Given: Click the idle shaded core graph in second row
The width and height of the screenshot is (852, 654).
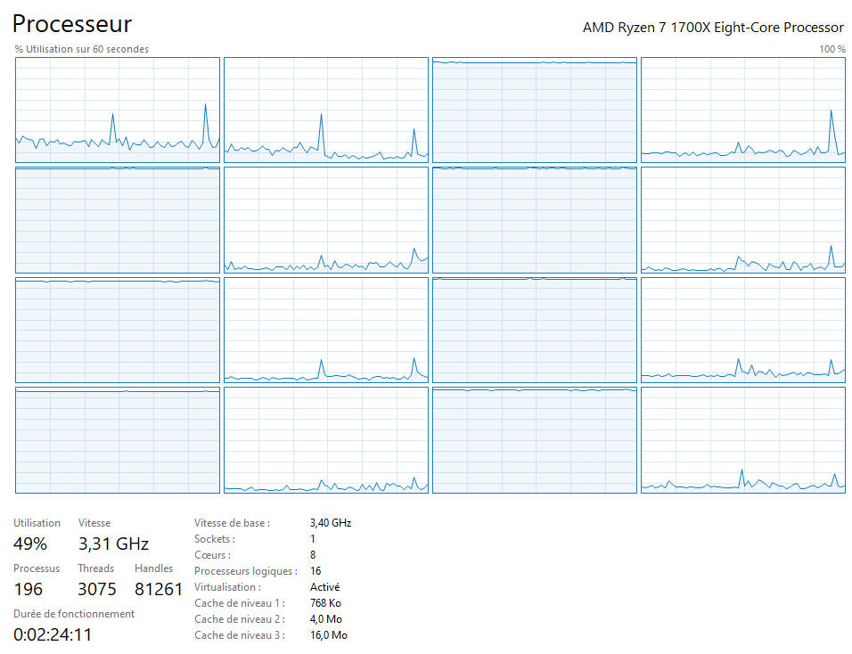Looking at the screenshot, I should pyautogui.click(x=116, y=220).
